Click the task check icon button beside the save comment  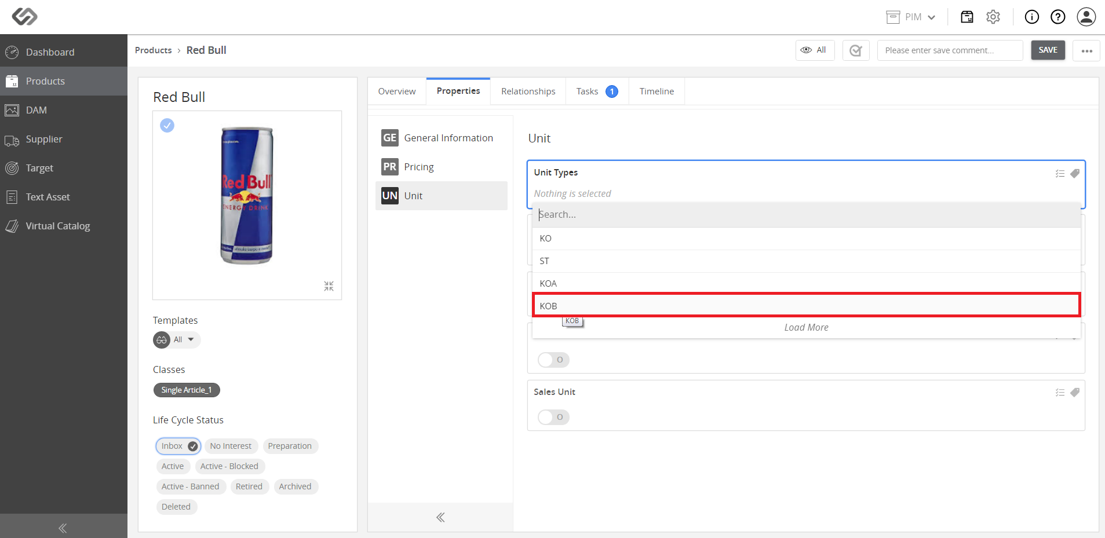(856, 50)
